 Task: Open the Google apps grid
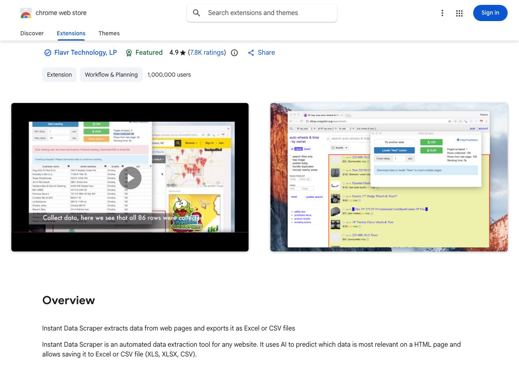[459, 13]
